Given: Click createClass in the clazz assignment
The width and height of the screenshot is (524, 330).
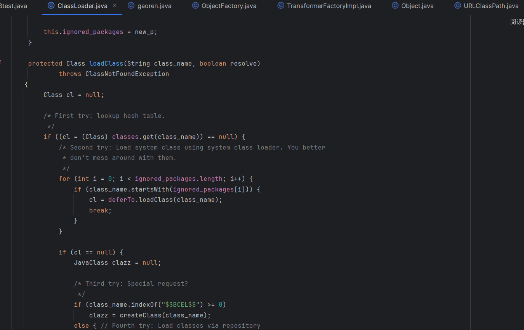Looking at the screenshot, I should click(139, 315).
